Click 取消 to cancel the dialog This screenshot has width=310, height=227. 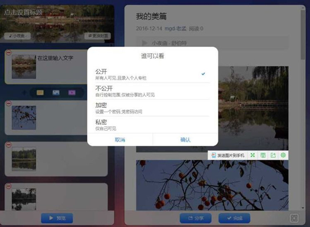[x=120, y=140]
